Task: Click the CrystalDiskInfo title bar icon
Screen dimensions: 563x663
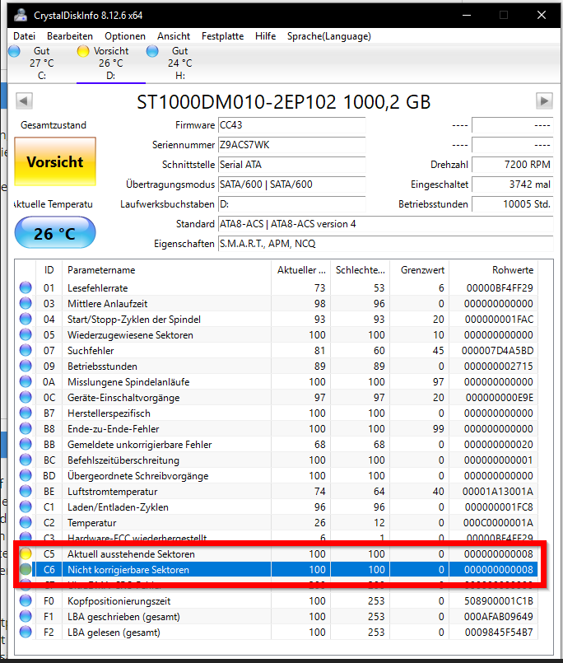Action: pyautogui.click(x=21, y=15)
